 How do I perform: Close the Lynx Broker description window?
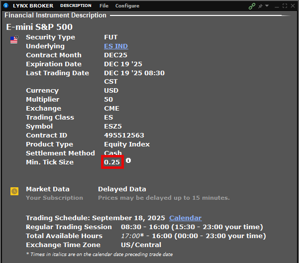pyautogui.click(x=293, y=6)
